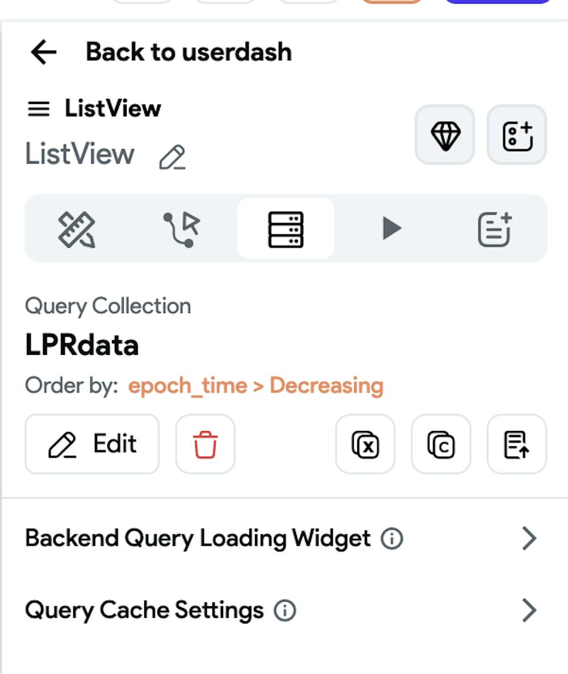Screen dimensions: 568x674
Task: Click the paste query document-arrow icon
Action: pos(517,444)
